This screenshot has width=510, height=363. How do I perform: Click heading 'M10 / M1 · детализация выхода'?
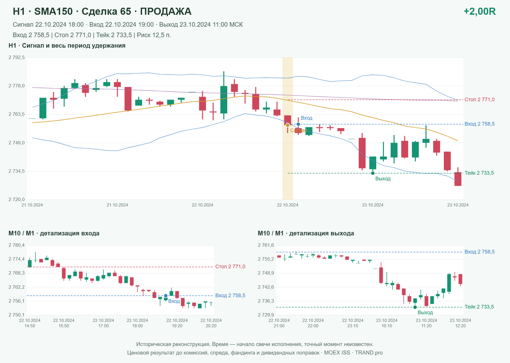click(306, 233)
